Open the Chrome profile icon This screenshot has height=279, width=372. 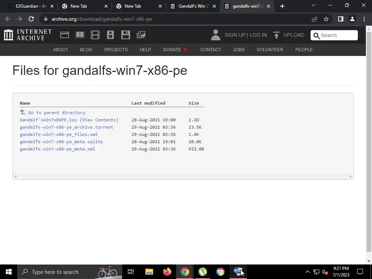coord(352,19)
